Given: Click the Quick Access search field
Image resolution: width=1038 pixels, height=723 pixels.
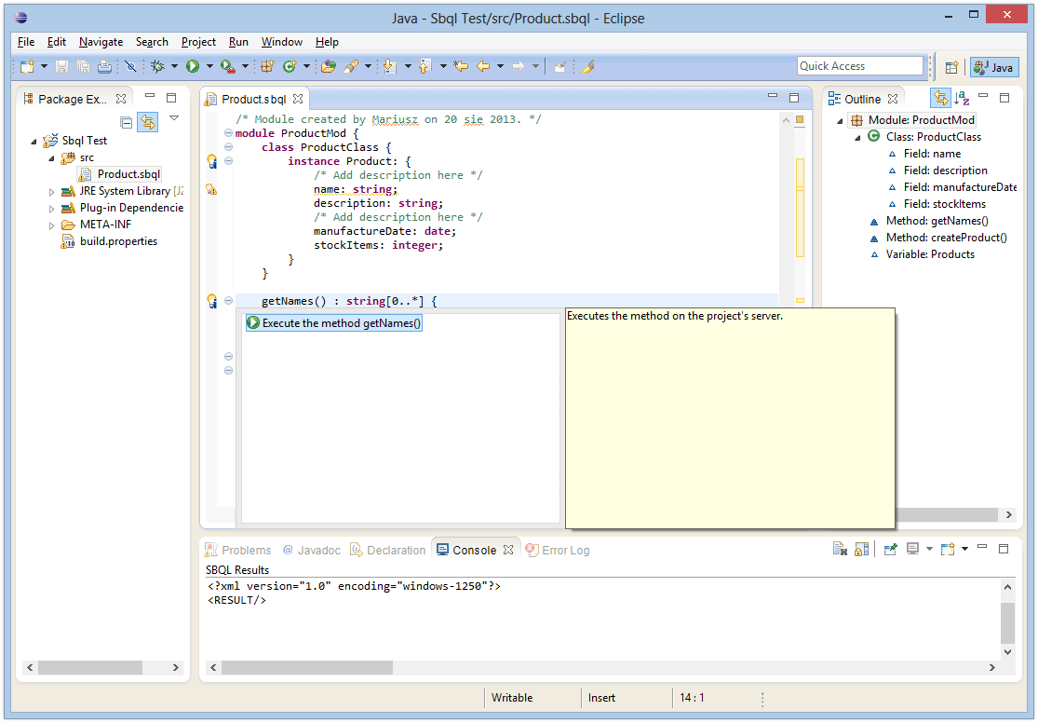Looking at the screenshot, I should (859, 65).
